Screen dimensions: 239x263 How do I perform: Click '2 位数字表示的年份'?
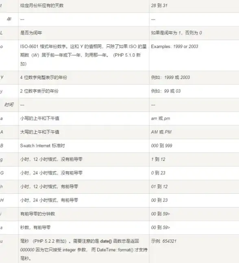[39, 91]
